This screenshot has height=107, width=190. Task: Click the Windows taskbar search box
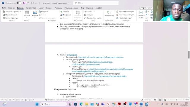54,104
